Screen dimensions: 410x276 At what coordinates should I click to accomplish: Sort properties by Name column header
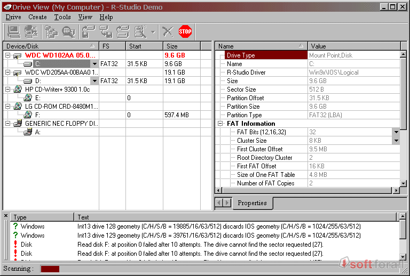(x=261, y=46)
